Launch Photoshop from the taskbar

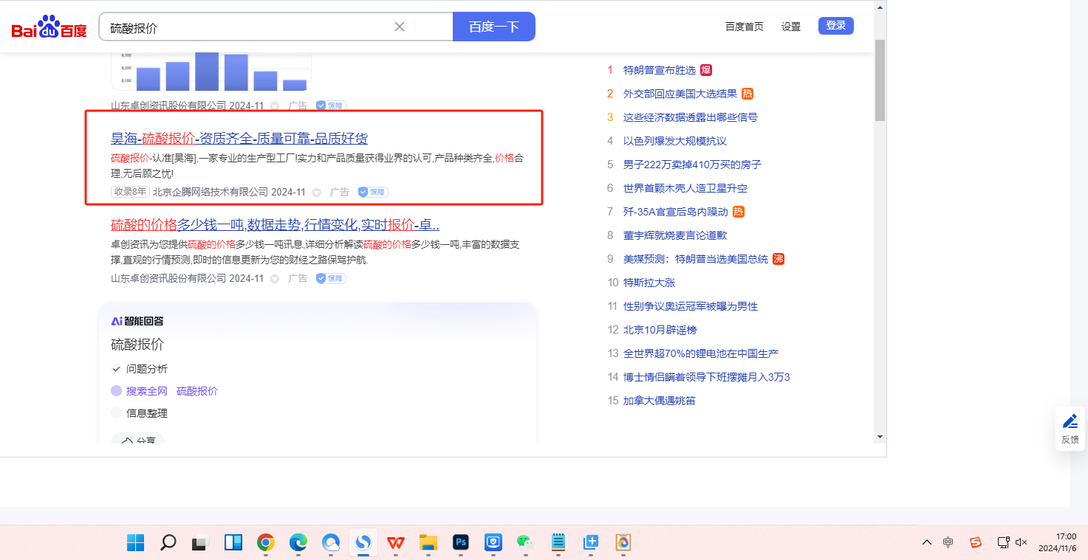click(x=461, y=543)
